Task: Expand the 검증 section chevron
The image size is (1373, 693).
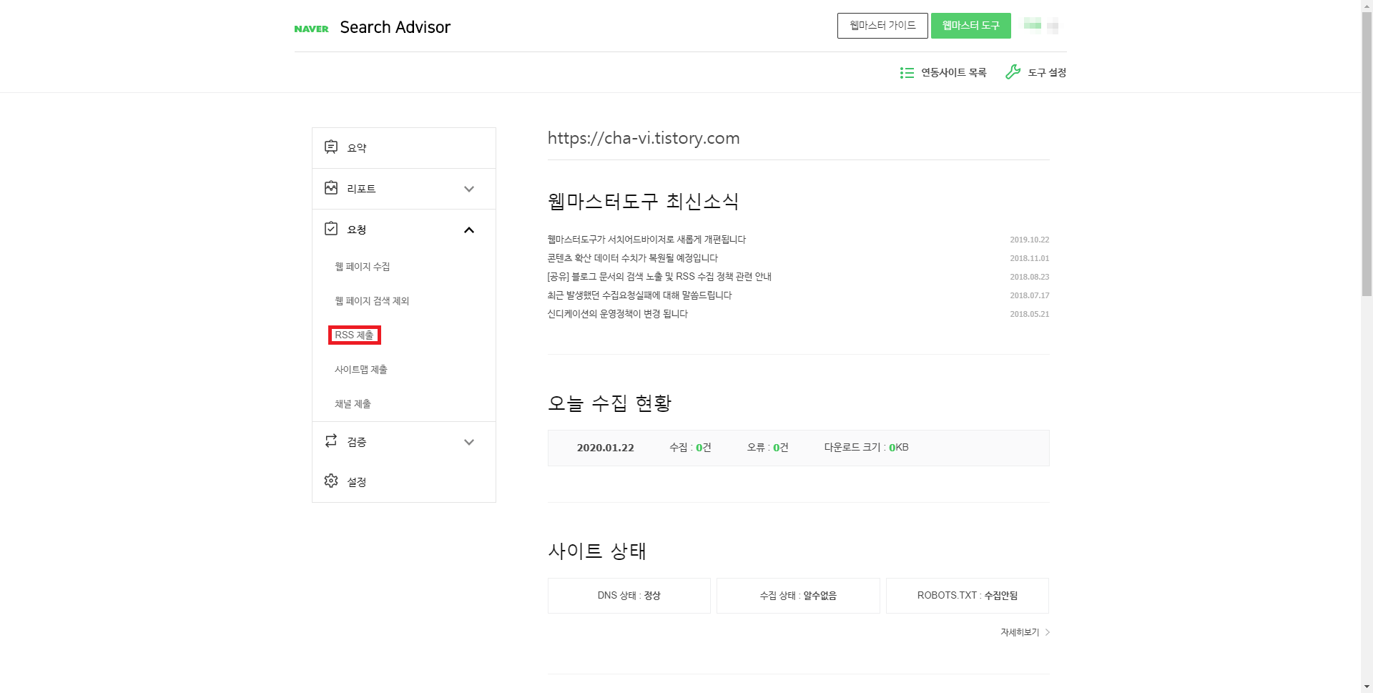Action: 469,442
